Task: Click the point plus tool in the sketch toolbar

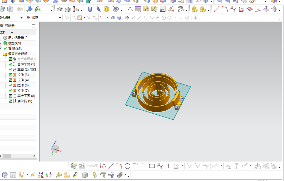Action: [168, 166]
